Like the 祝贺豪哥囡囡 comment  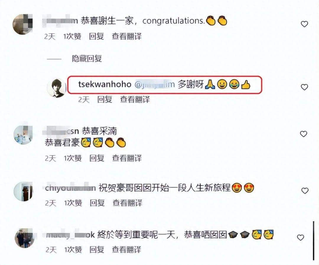click(305, 191)
